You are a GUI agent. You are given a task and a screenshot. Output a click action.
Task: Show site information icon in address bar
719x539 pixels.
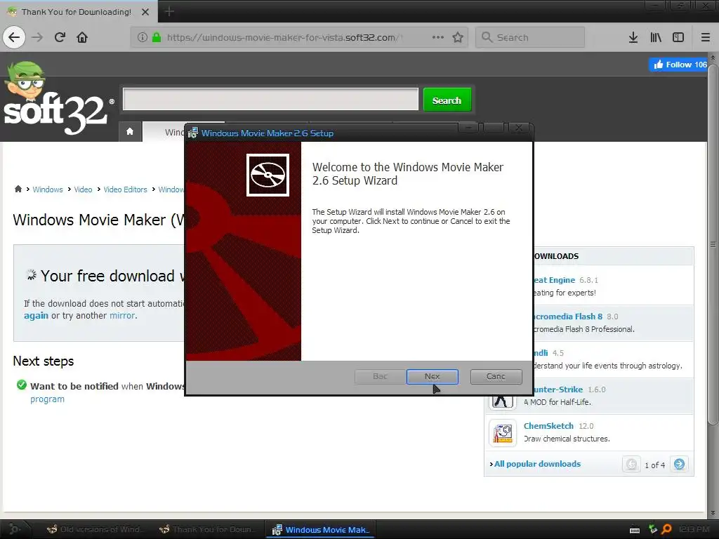[x=143, y=37]
